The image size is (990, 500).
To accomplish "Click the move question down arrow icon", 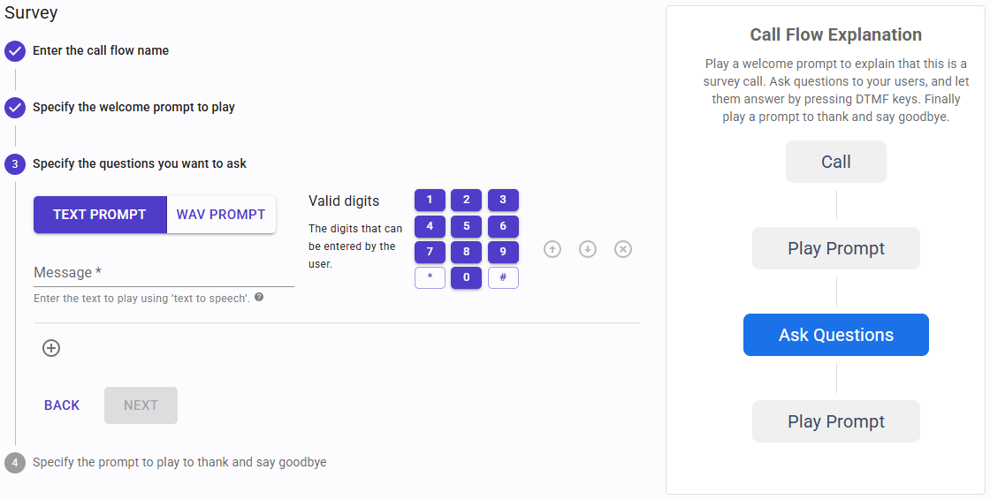I will pos(588,249).
